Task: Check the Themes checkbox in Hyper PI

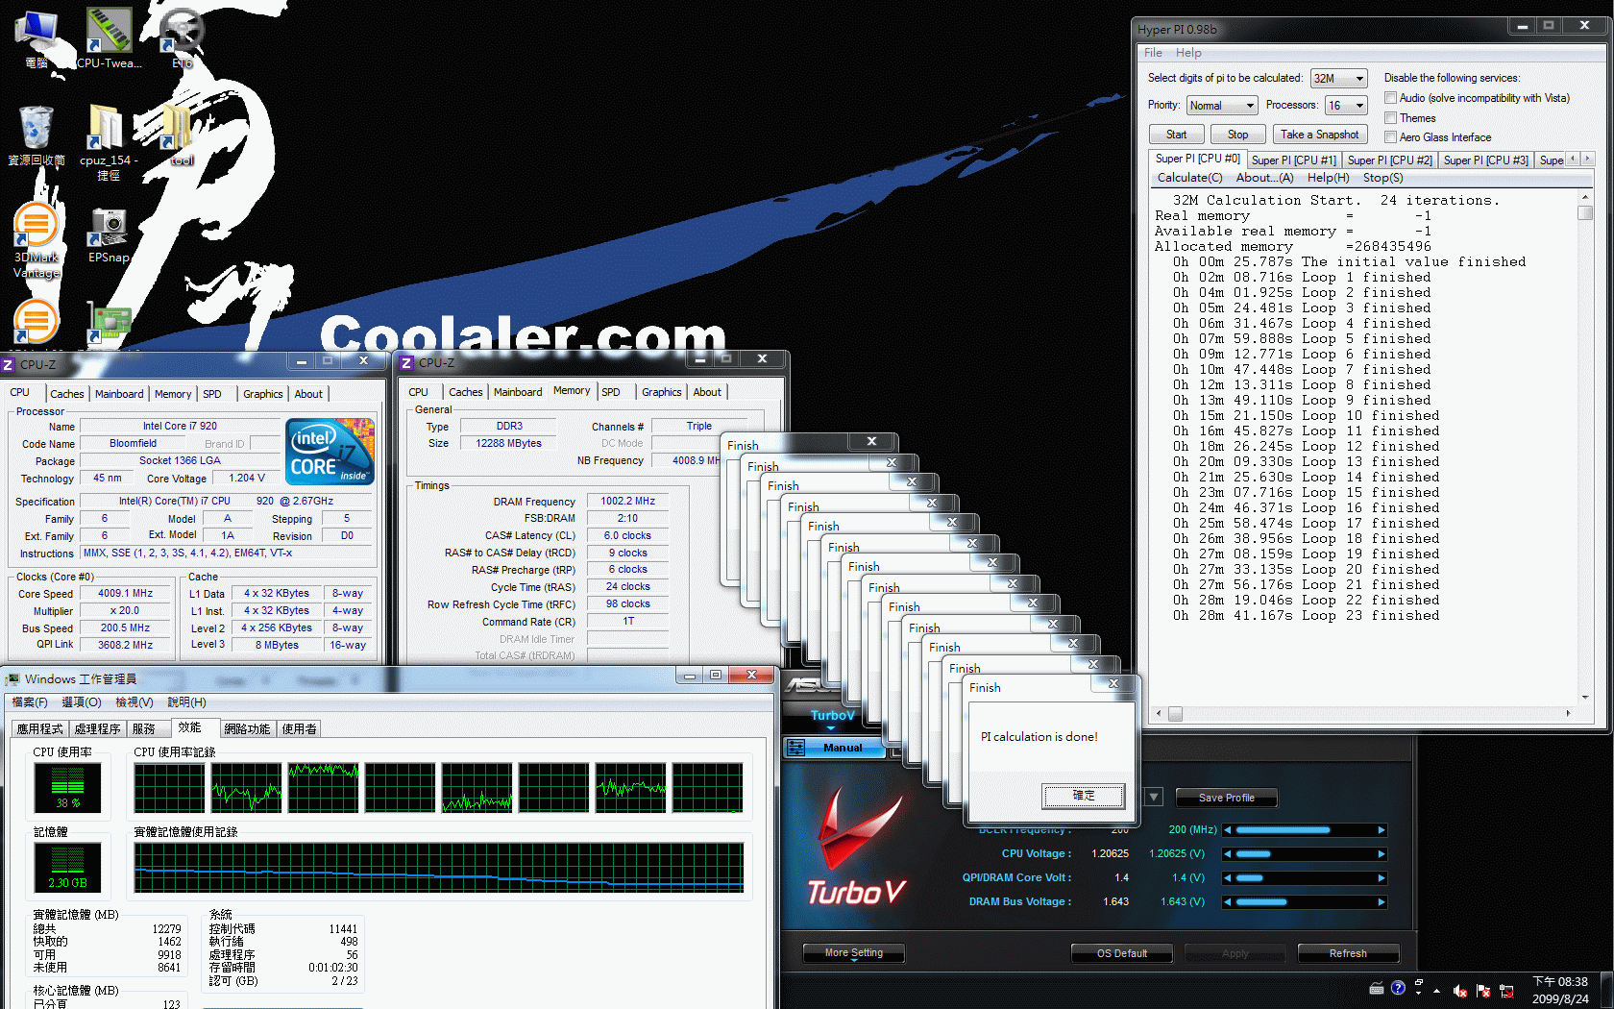Action: [1390, 118]
